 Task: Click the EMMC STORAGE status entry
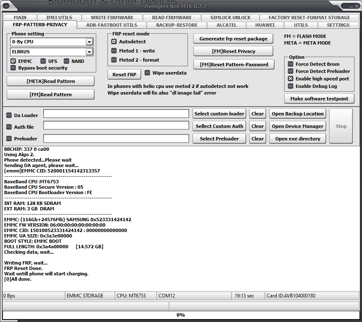pyautogui.click(x=90, y=296)
